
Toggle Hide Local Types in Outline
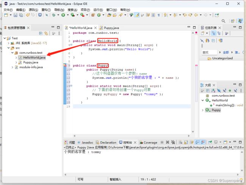pyautogui.click(x=235, y=91)
